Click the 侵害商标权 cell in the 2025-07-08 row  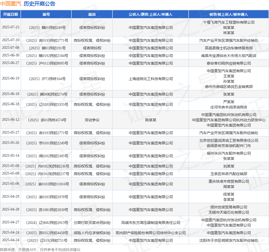pos(92,48)
